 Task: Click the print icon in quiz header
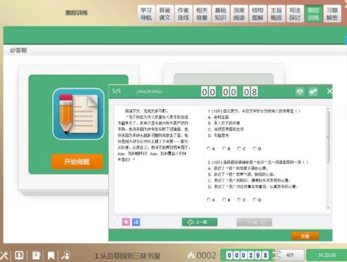click(300, 91)
